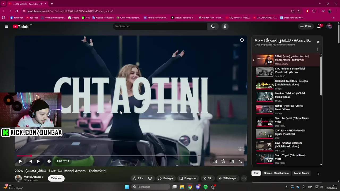
Task: Open the account avatar menu
Action: pyautogui.click(x=329, y=26)
